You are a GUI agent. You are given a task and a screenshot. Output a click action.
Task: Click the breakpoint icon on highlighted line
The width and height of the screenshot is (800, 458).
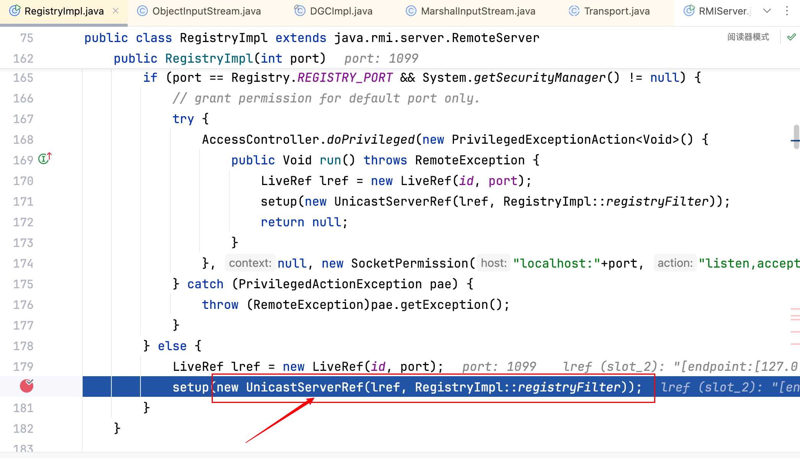[26, 386]
